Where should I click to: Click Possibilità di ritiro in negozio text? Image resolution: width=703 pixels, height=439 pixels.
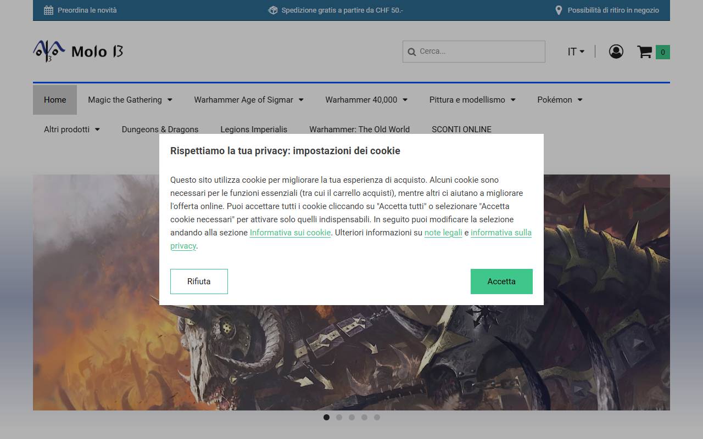(x=613, y=10)
